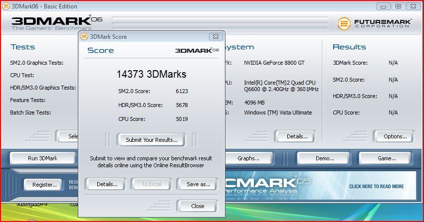424x222 pixels.
Task: Click the Tests panel heading
Action: pos(23,47)
